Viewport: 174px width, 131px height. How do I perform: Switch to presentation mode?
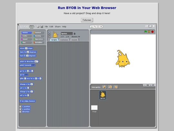[154, 26]
